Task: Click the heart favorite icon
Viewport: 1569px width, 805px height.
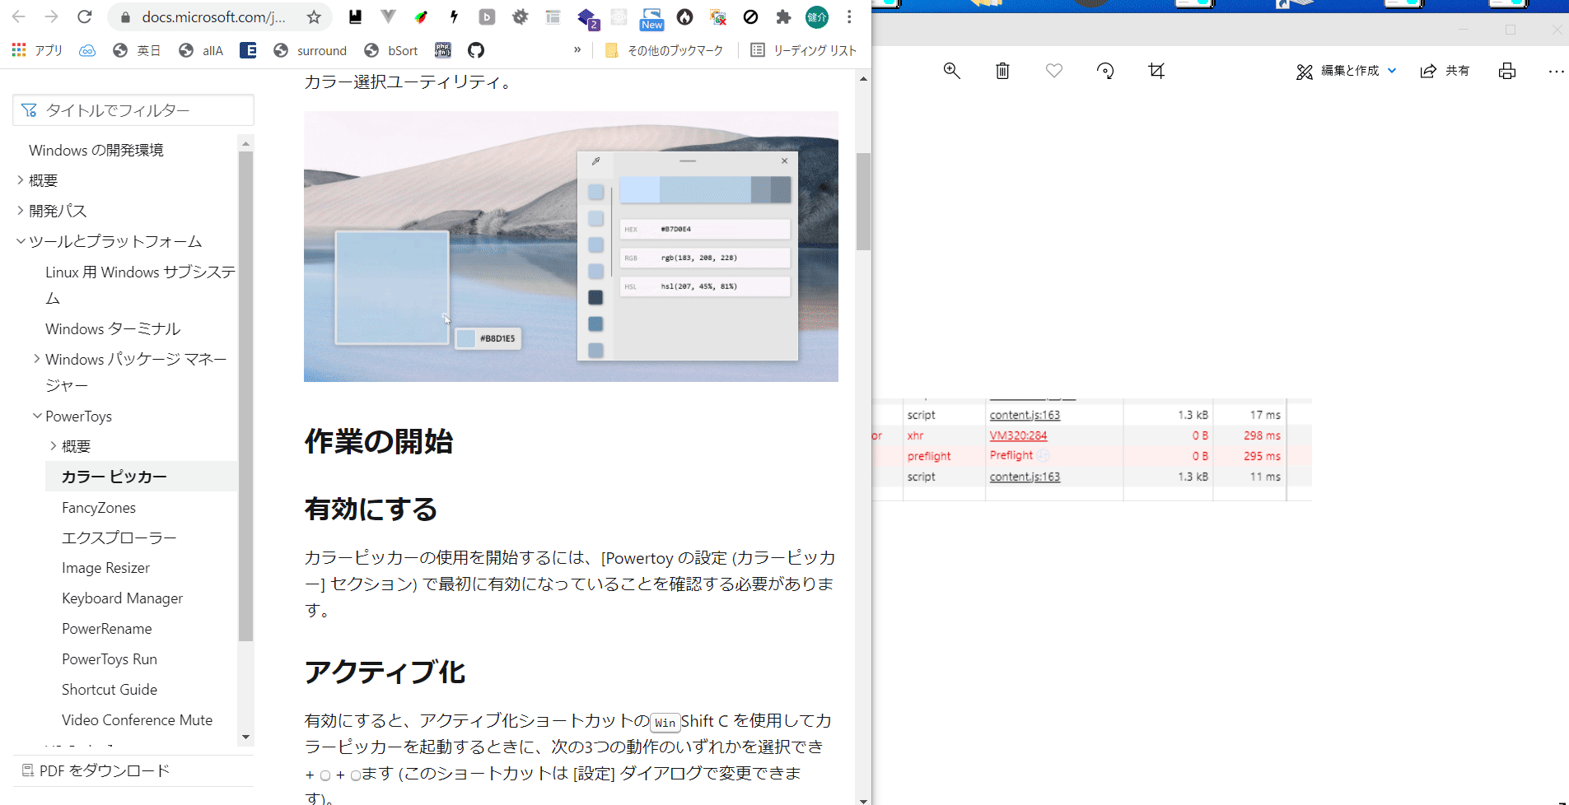Action: pyautogui.click(x=1053, y=71)
